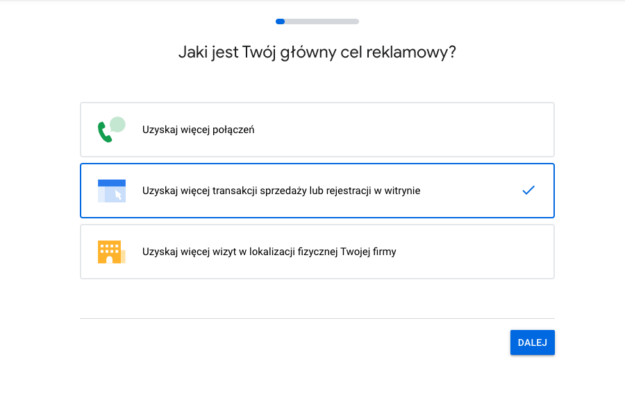Continue with the DALEJ button
Image resolution: width=625 pixels, height=409 pixels.
coord(533,342)
